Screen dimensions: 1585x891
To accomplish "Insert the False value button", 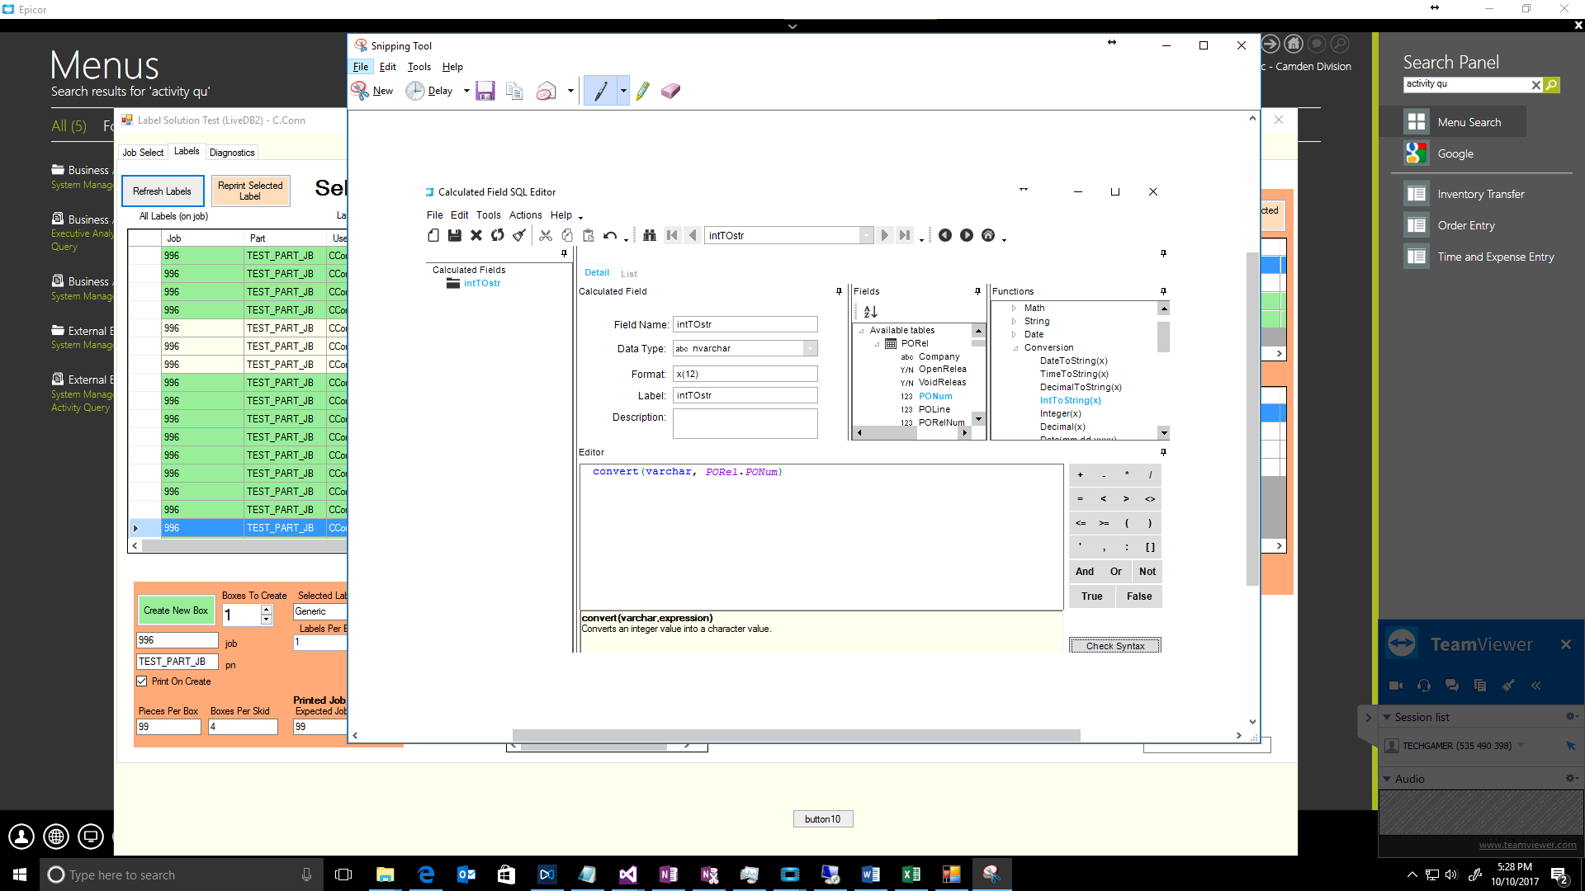I will tap(1139, 596).
